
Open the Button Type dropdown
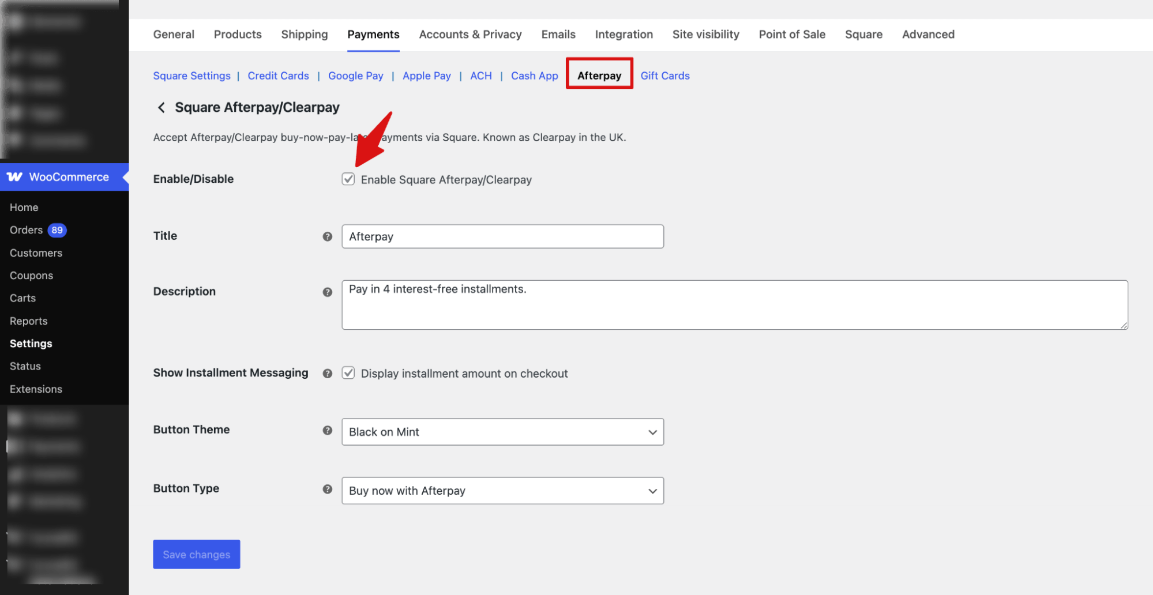point(502,491)
